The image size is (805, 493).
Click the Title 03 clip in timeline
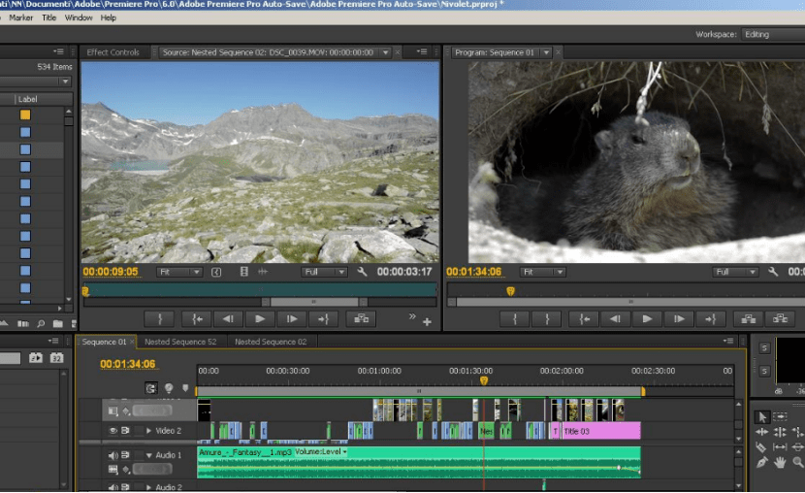[601, 430]
